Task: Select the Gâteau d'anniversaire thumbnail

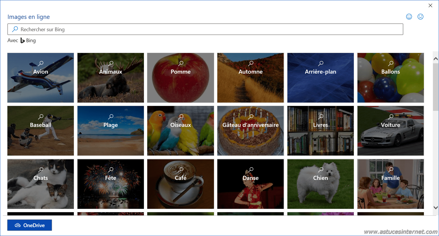Action: tap(251, 131)
